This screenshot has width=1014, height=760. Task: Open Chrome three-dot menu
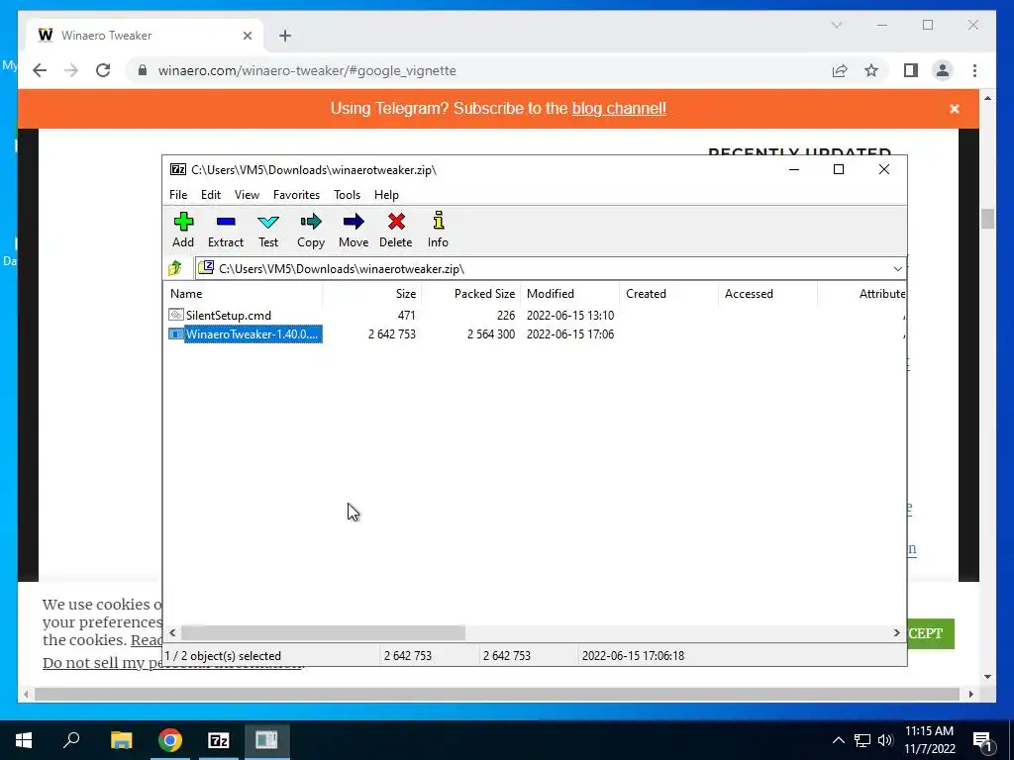974,70
